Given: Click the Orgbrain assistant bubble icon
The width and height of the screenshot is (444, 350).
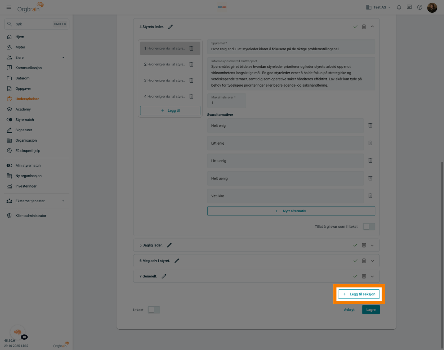Looking at the screenshot, I should tap(18, 332).
